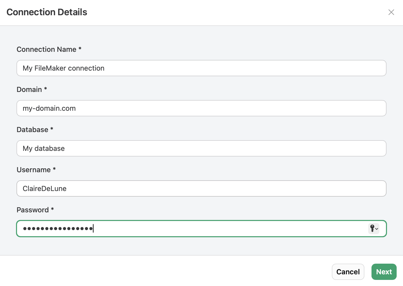The image size is (403, 286).
Task: Click the Cancel button
Action: pos(348,272)
